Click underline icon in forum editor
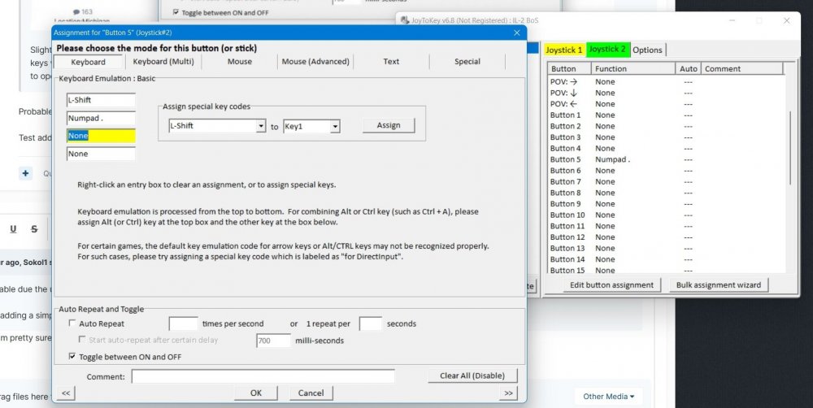This screenshot has width=813, height=408. 14,229
